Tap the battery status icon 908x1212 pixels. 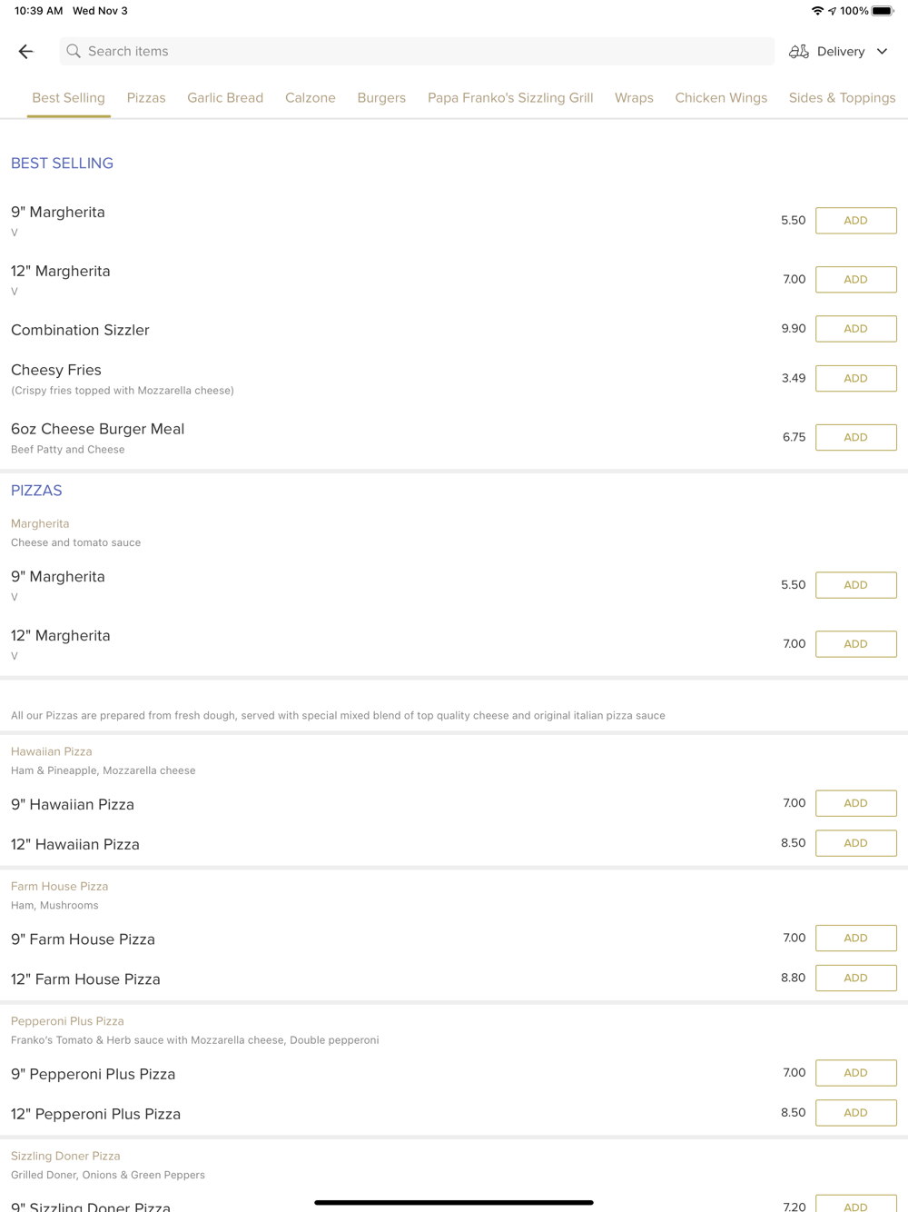pyautogui.click(x=882, y=11)
